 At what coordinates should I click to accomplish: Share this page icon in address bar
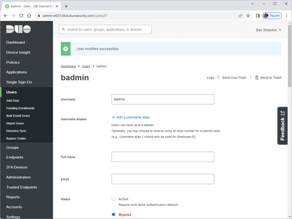pos(240,15)
